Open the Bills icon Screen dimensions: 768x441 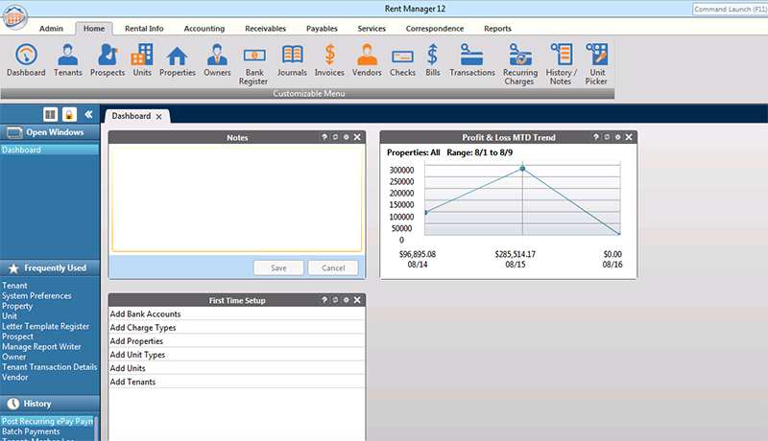(x=433, y=60)
